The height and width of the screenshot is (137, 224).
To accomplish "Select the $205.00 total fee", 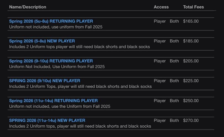I will pyautogui.click(x=191, y=61).
